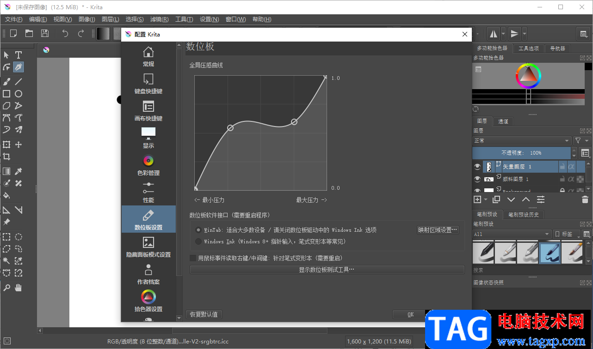Select the Pan hand tool
Screen dimensions: 593x349
pyautogui.click(x=19, y=288)
